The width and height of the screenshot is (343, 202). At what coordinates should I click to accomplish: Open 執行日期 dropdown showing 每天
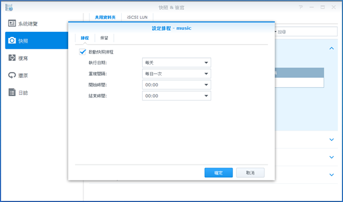pos(176,62)
